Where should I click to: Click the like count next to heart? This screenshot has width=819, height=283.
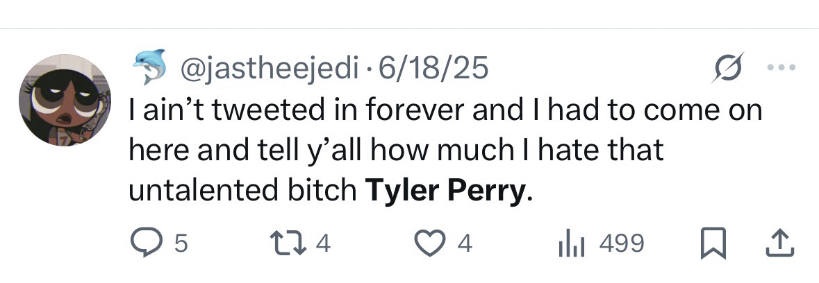tap(465, 244)
